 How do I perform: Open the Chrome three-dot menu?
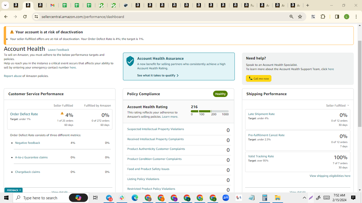[356, 17]
